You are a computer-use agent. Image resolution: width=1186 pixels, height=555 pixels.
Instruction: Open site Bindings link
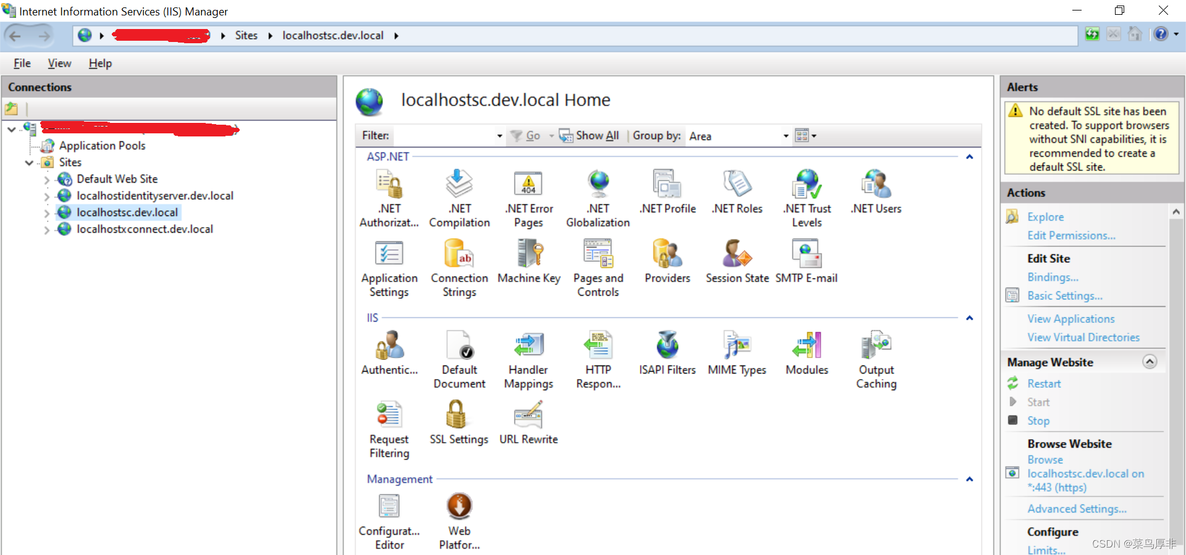tap(1053, 277)
